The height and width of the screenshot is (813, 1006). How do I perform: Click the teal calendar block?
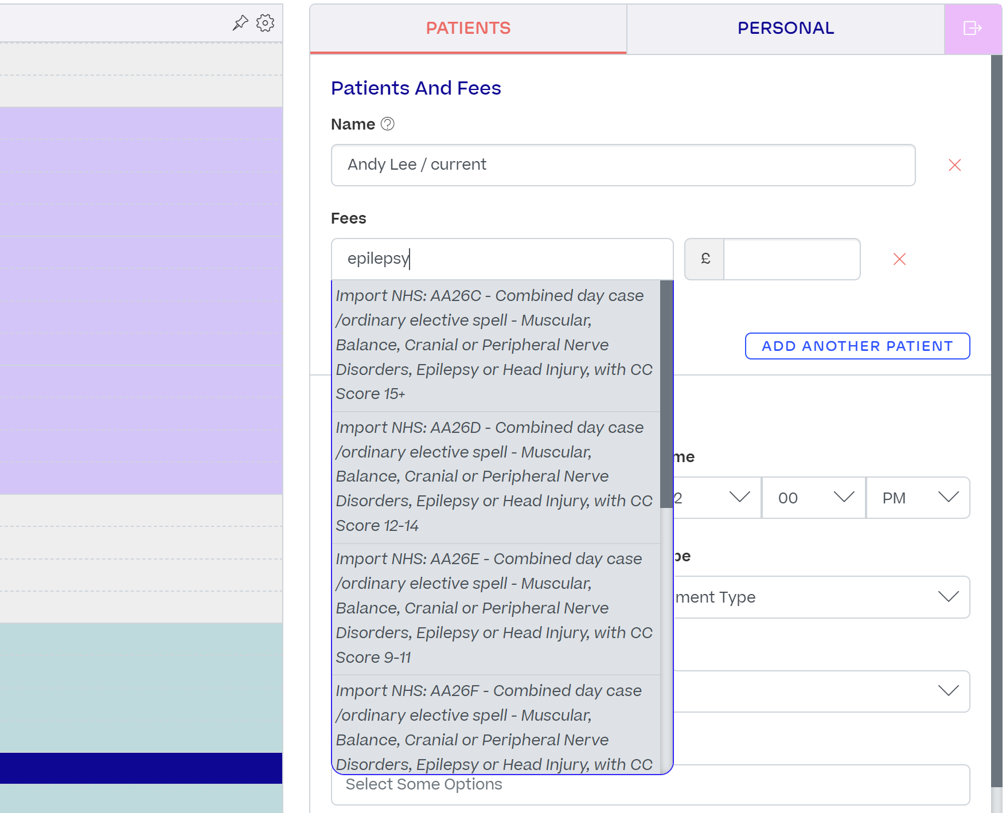[x=141, y=688]
